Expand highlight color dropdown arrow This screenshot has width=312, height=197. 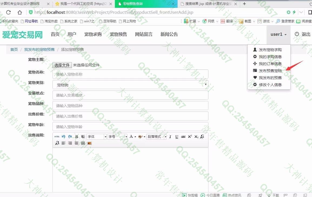pos(144,137)
